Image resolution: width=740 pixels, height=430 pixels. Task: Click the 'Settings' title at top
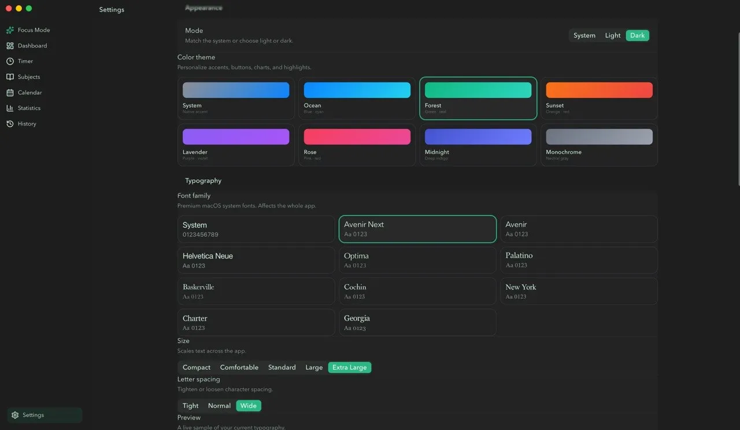pyautogui.click(x=112, y=10)
